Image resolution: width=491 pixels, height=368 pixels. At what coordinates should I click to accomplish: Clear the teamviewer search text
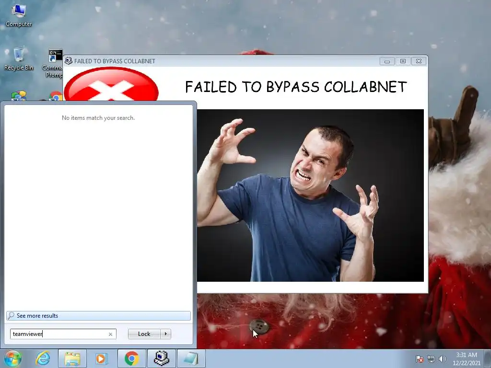click(110, 334)
